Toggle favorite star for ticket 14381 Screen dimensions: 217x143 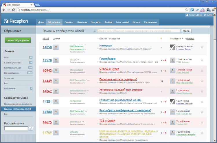[202, 102]
